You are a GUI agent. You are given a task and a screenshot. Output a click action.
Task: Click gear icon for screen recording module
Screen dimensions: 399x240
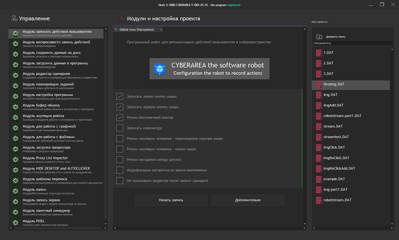click(15, 202)
